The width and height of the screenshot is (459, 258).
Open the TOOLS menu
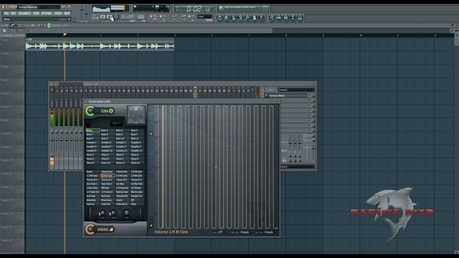[58, 13]
